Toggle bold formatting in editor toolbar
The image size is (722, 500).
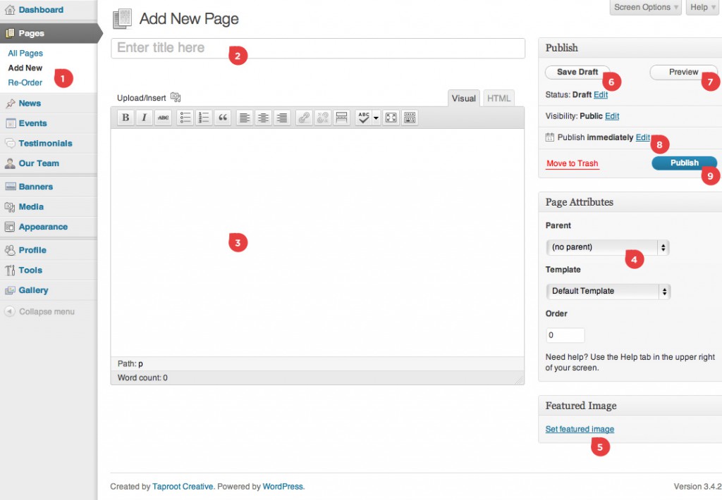click(126, 118)
